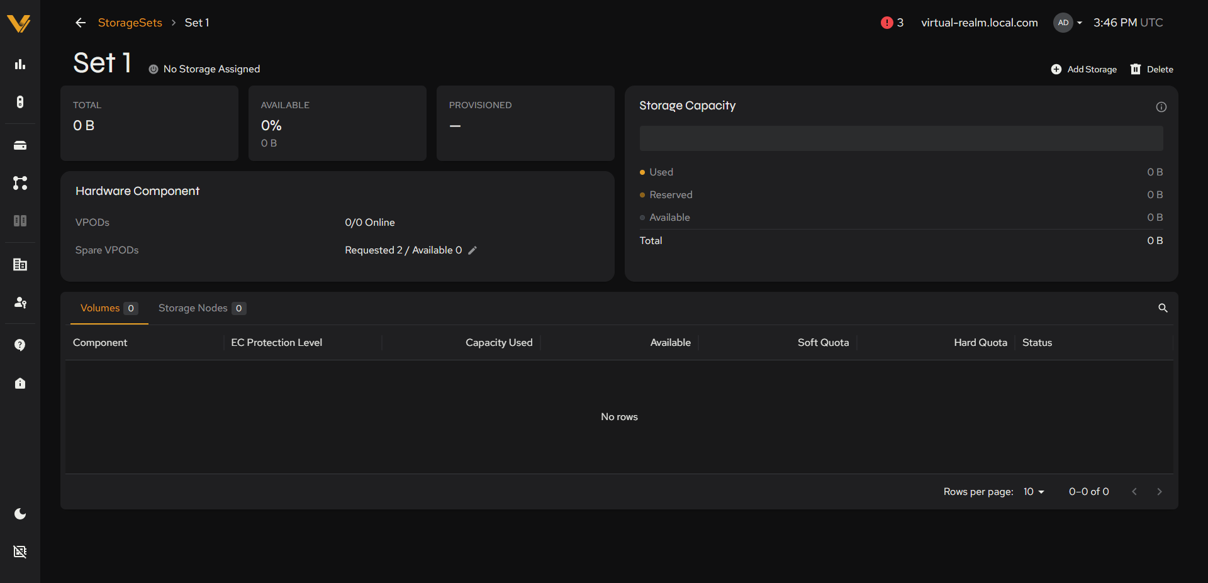Go to previous table page
Image resolution: width=1208 pixels, height=583 pixels.
pyautogui.click(x=1134, y=492)
